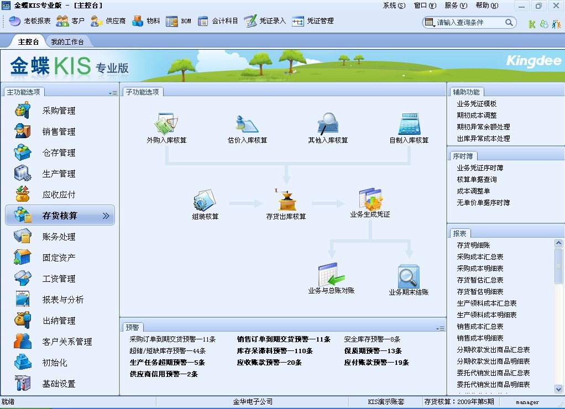Click the green K icon top right
Screen dimensions: 565x409
[x=532, y=24]
